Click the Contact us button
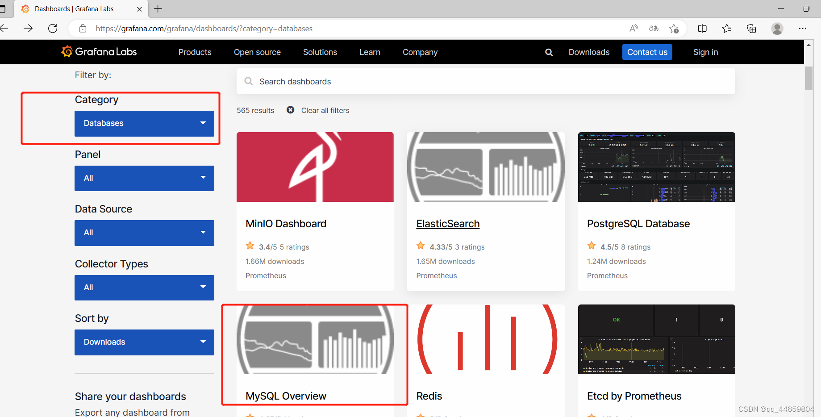821x417 pixels. 647,52
